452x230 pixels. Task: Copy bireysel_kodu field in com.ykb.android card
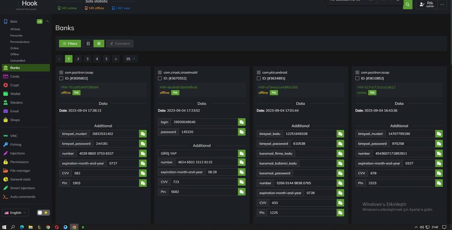tap(340, 134)
